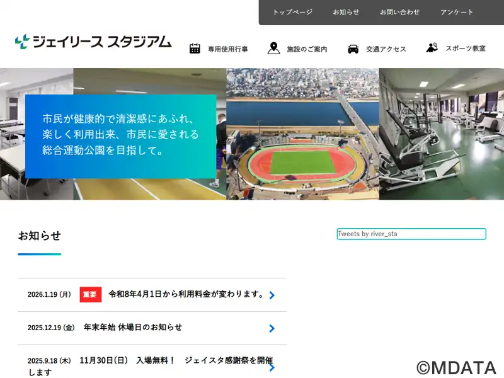The image size is (504, 378).
Task: Click the aerial stadium photo
Action: point(303,134)
